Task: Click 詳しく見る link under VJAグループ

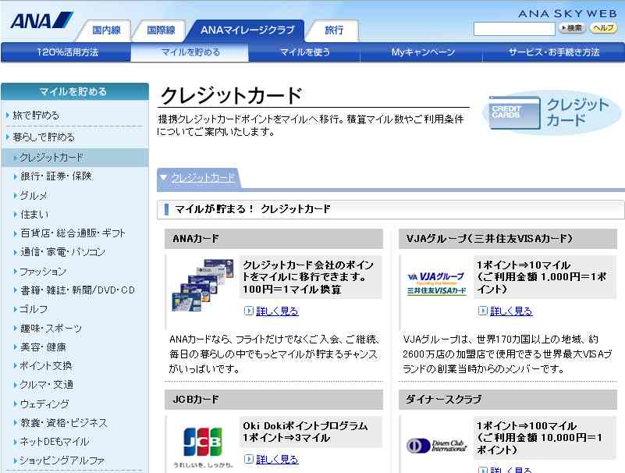Action: coord(511,311)
